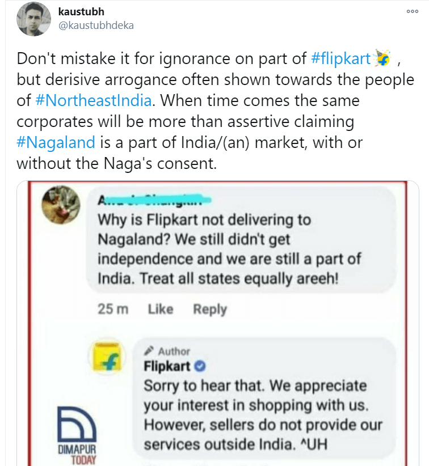Click Reply under the Nagaland comment
The width and height of the screenshot is (429, 466).
[209, 310]
